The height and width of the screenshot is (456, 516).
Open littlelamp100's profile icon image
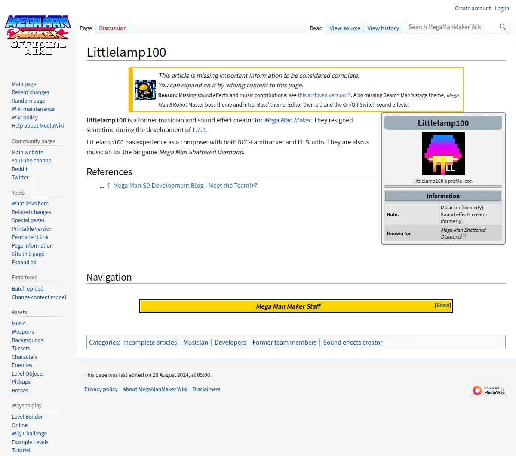(443, 154)
